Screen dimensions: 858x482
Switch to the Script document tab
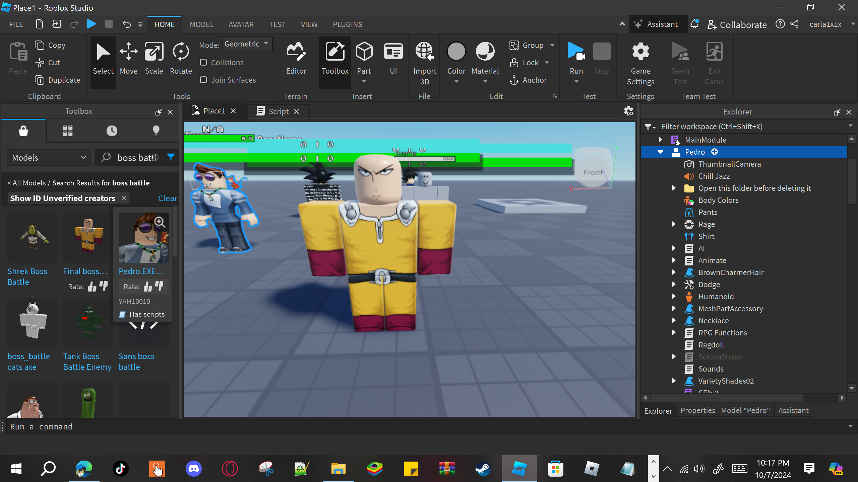click(x=278, y=111)
